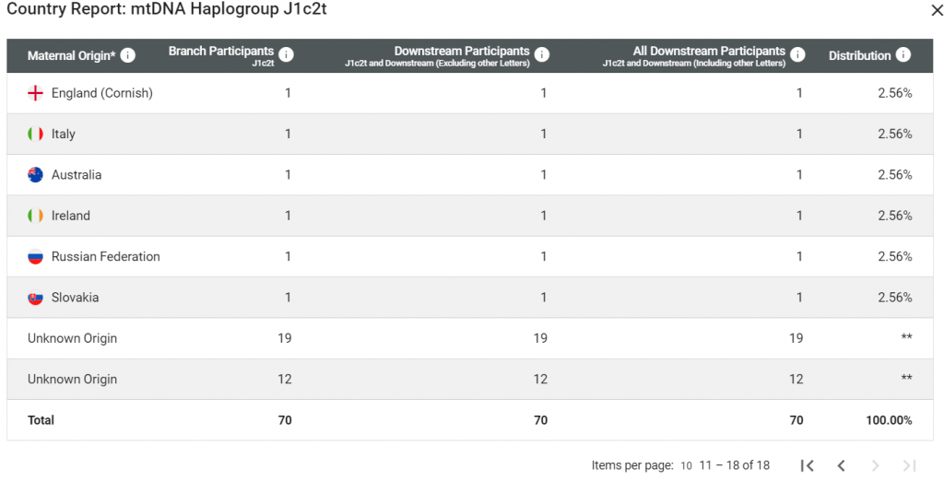Sort by Maternal Origin column header
The height and width of the screenshot is (481, 944).
pyautogui.click(x=72, y=56)
